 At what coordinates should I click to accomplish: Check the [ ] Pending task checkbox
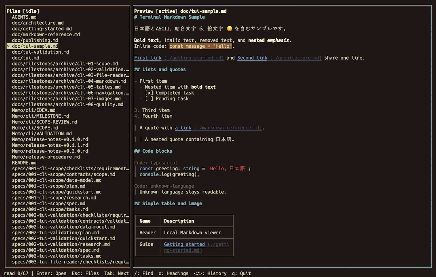[149, 99]
